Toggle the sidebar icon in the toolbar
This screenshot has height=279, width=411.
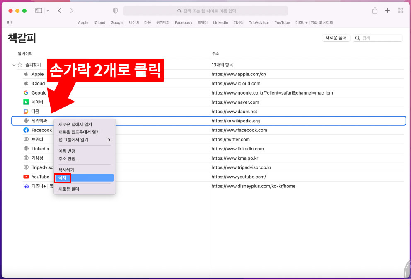(x=38, y=10)
